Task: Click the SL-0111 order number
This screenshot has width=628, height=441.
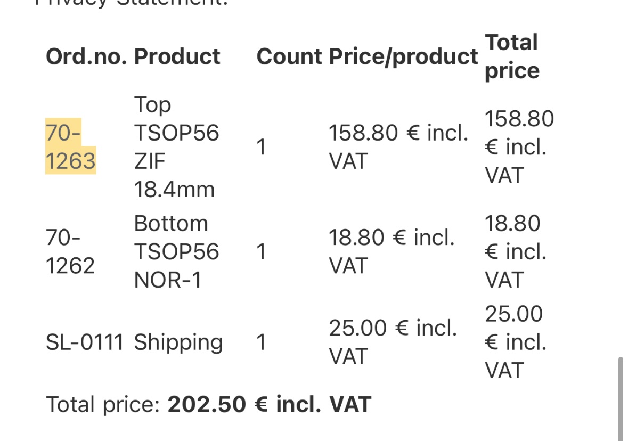Action: point(85,342)
